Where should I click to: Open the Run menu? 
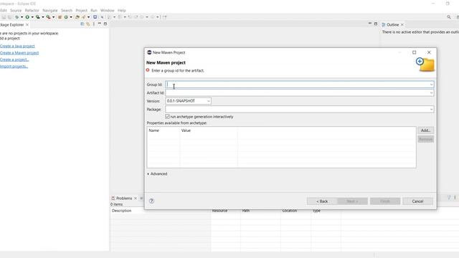pyautogui.click(x=94, y=11)
